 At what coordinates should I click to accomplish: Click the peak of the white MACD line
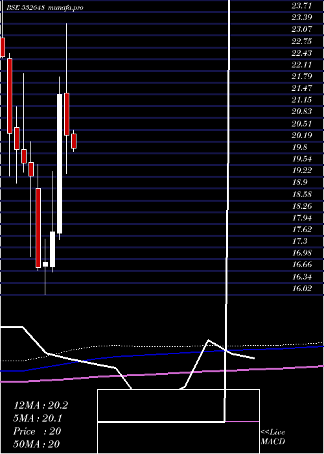(208, 340)
